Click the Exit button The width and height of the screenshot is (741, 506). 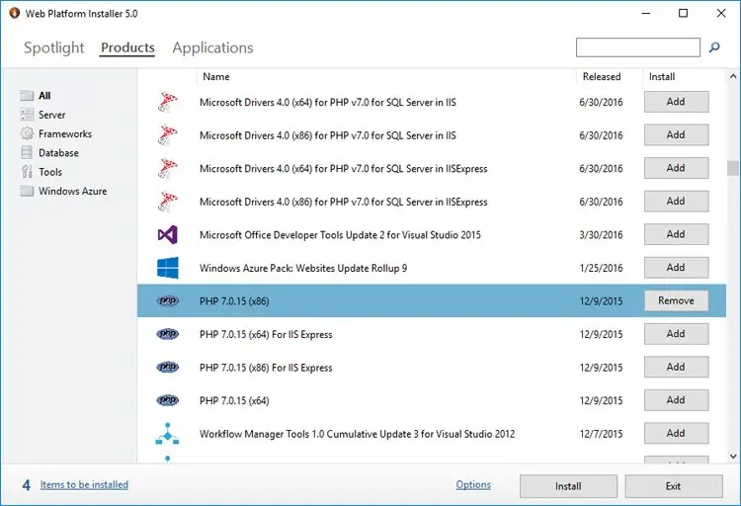(x=674, y=486)
